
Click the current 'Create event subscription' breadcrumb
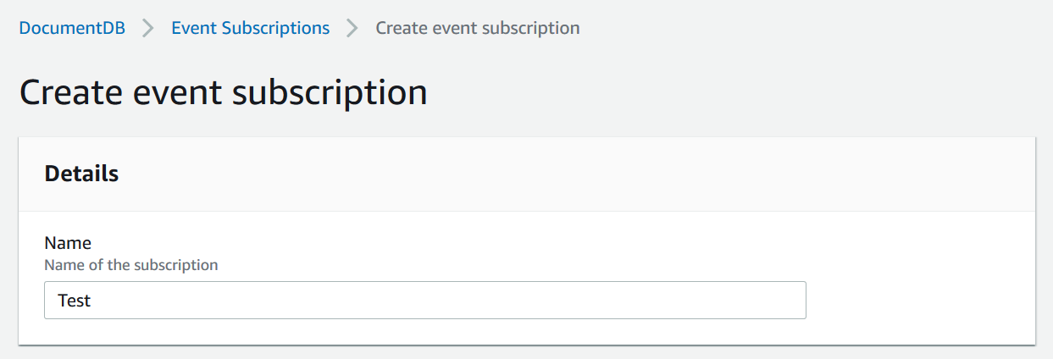click(x=477, y=28)
